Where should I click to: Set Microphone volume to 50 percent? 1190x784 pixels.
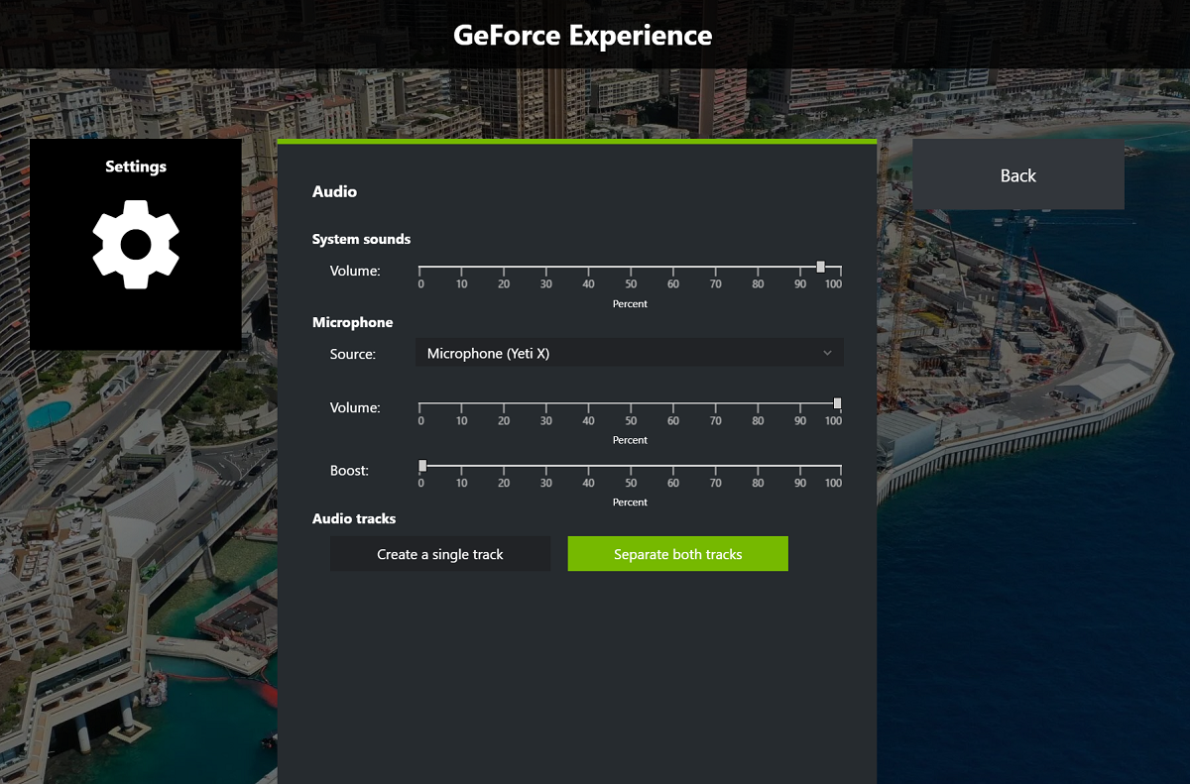coord(631,404)
